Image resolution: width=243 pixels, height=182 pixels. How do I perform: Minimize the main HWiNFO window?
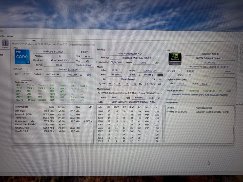(x=232, y=35)
